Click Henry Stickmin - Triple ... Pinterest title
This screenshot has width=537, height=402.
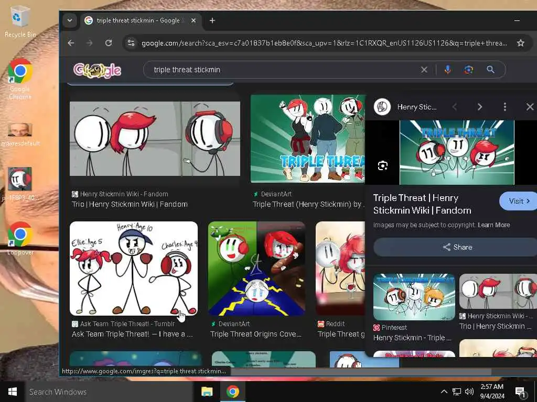click(412, 338)
